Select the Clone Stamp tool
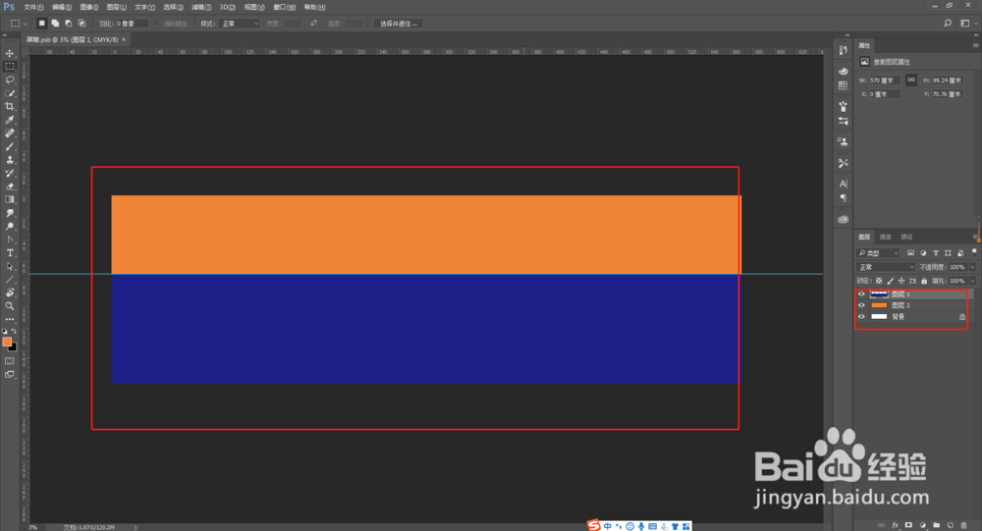This screenshot has height=531, width=982. click(x=10, y=160)
